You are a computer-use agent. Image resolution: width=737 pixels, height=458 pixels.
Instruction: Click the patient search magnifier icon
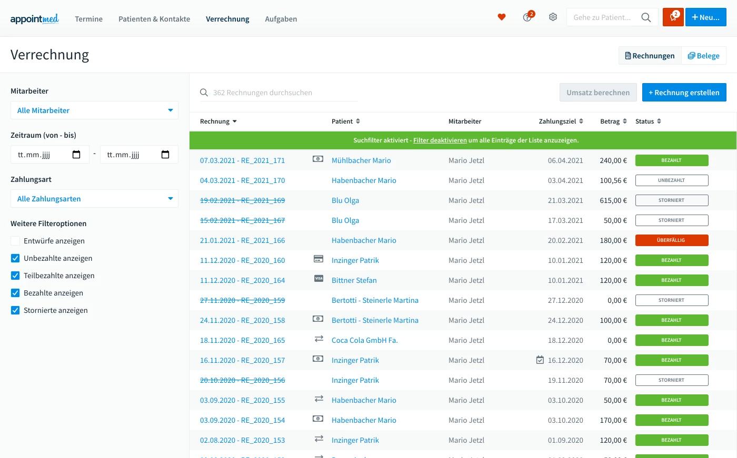[x=646, y=17]
